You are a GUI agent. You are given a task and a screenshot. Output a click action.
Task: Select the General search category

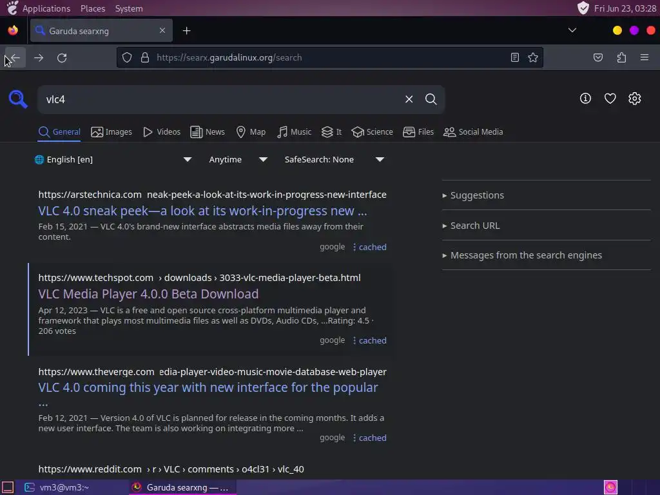(x=59, y=131)
